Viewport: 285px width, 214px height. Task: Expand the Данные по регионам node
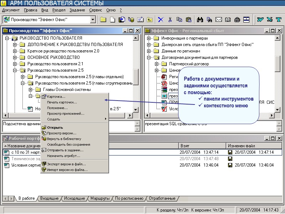coord(149,51)
